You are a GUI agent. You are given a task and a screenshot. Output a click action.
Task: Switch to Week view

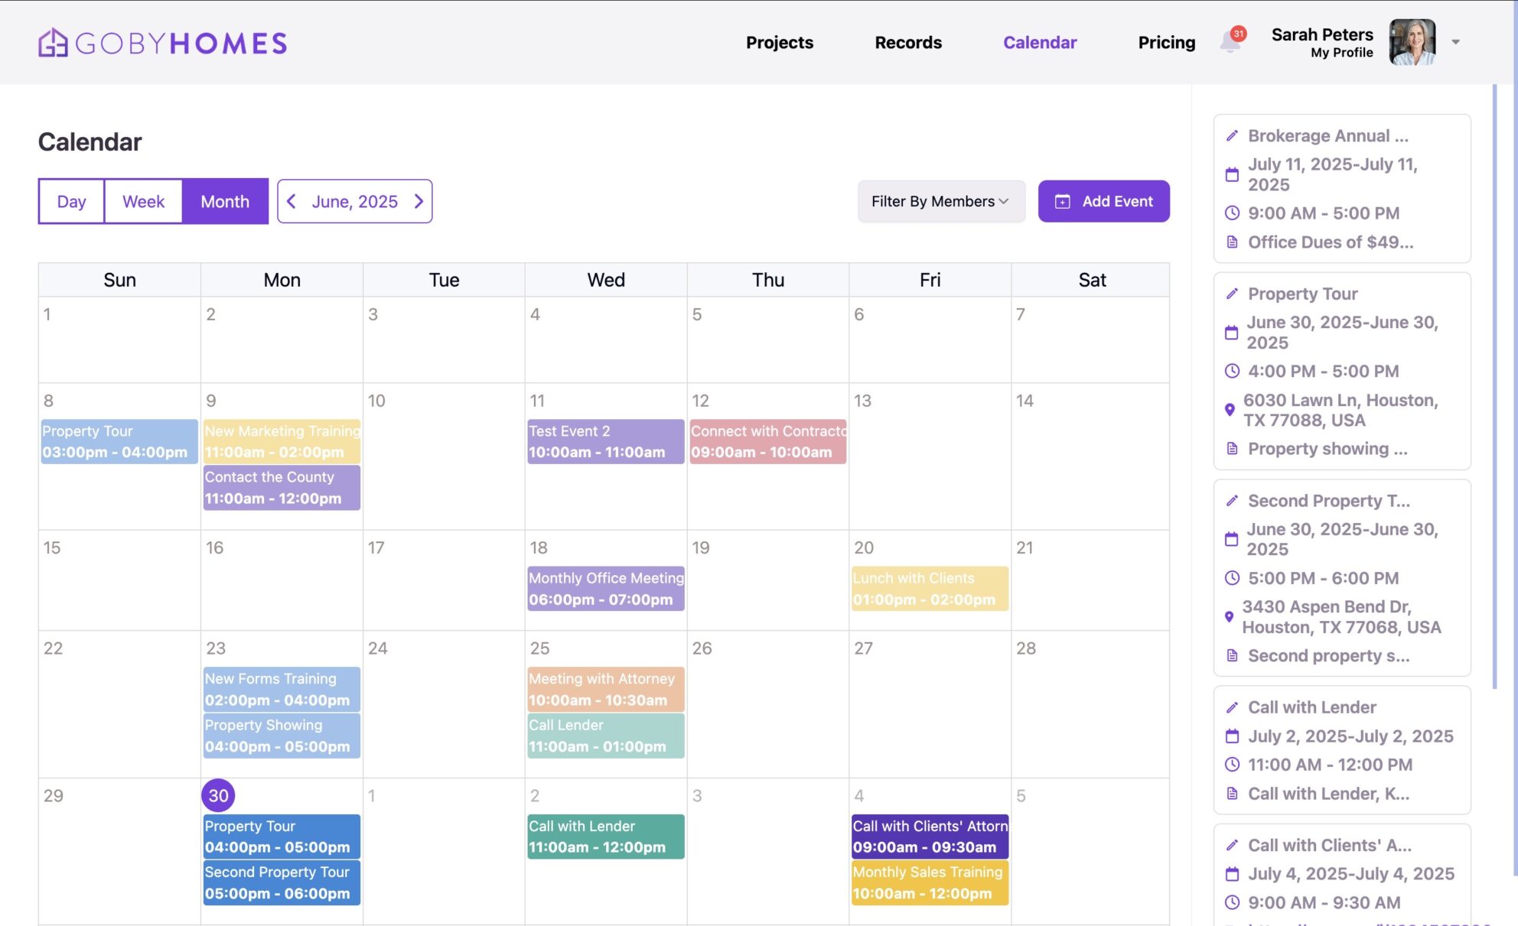coord(143,201)
